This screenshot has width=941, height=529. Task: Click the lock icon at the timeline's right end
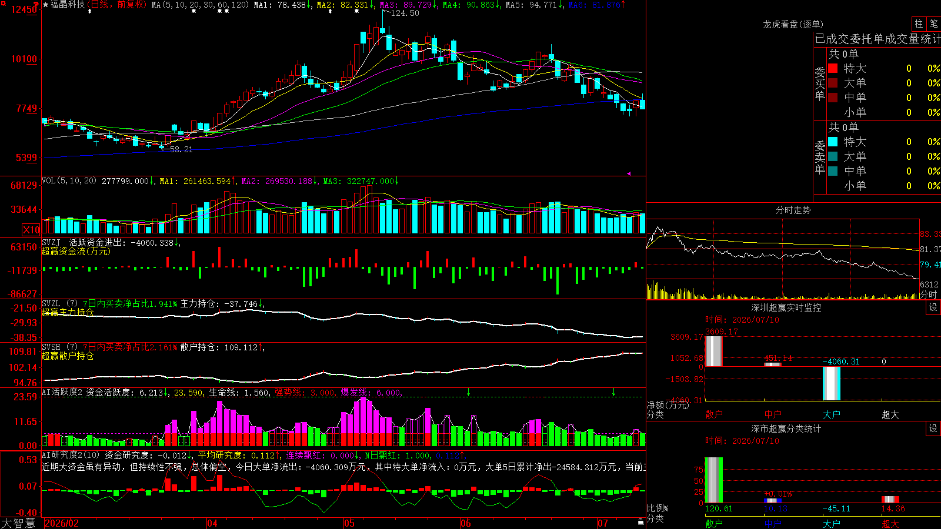[640, 522]
